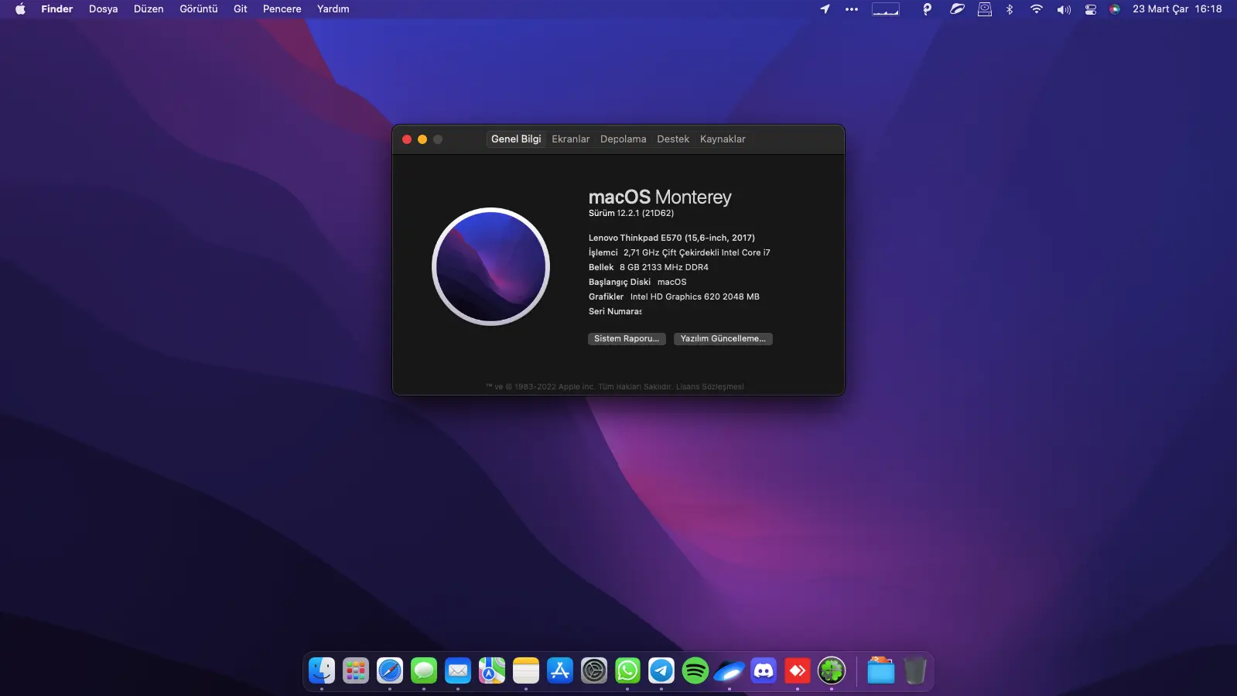Open the Dosya menu
Screen dimensions: 1237x696
[104, 9]
